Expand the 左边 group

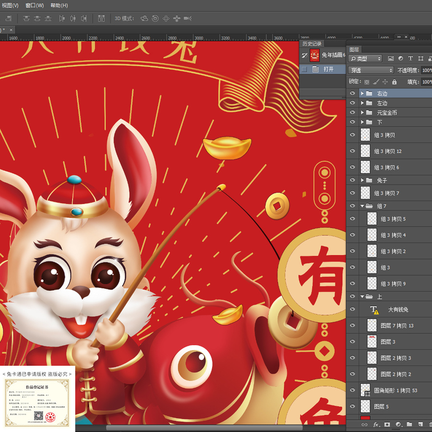click(x=362, y=103)
